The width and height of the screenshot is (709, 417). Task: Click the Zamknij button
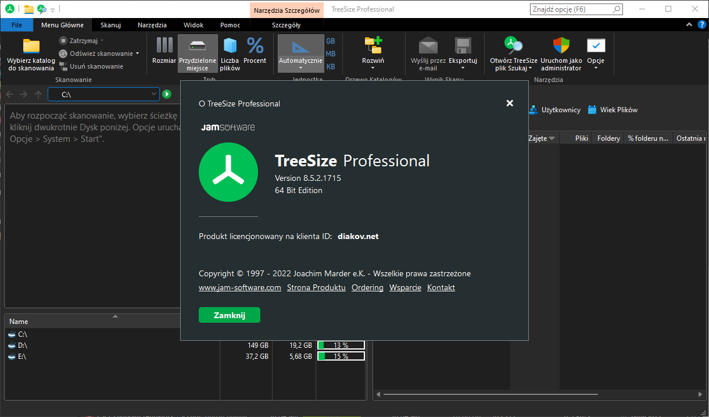230,315
